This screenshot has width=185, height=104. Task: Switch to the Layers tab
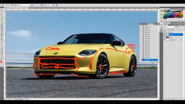point(166,25)
